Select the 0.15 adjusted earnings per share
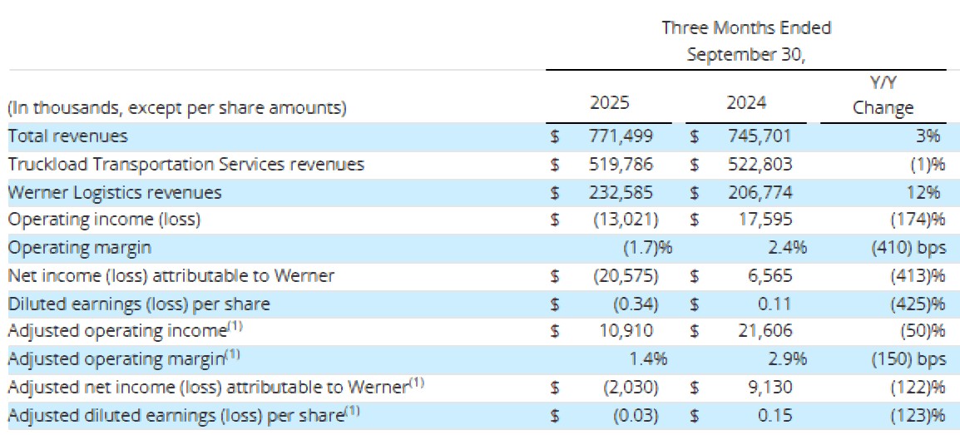Image resolution: width=960 pixels, height=435 pixels. click(x=774, y=415)
